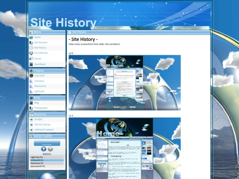This screenshot has height=179, width=239.
Task: Open the Lightcycle project
Action: tap(39, 91)
